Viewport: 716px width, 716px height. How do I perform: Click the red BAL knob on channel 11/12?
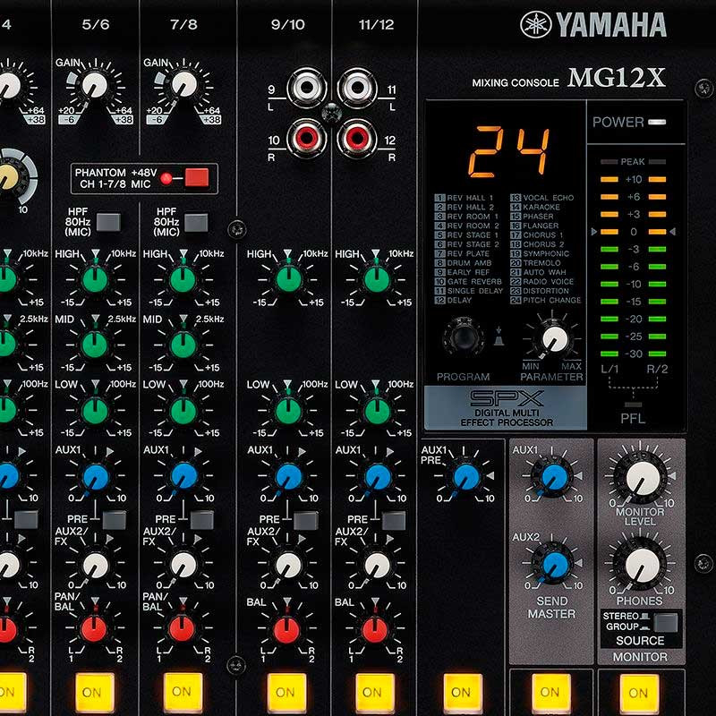pyautogui.click(x=374, y=629)
